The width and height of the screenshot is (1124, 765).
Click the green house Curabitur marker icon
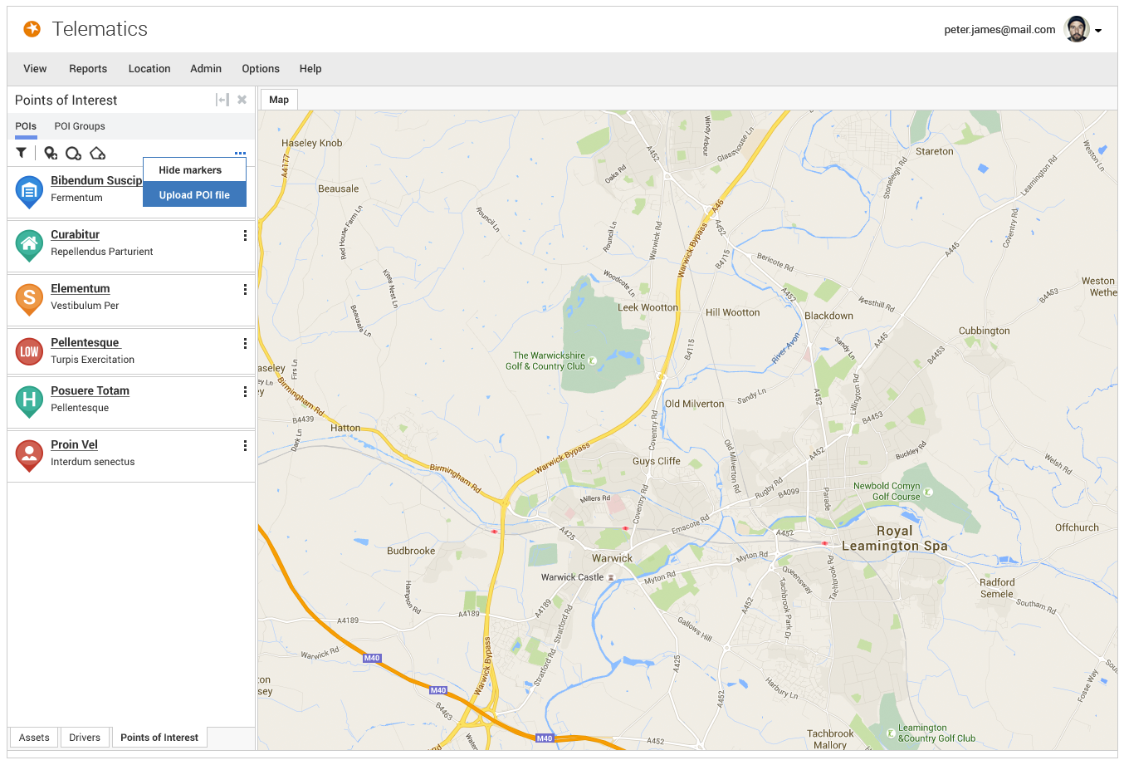coord(29,246)
